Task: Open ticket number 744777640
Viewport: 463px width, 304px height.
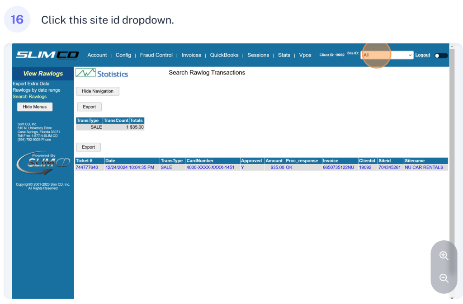Action: [87, 167]
